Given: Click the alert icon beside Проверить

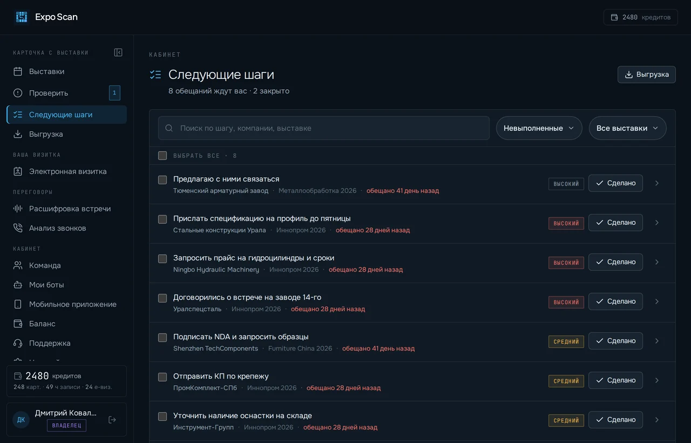Looking at the screenshot, I should pos(18,93).
